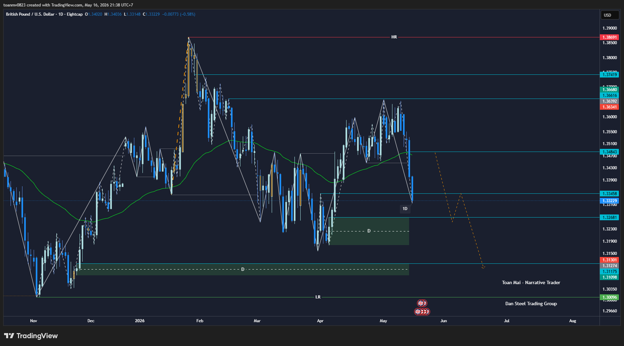Click the Dan Steel Trading Group text
Image resolution: width=624 pixels, height=346 pixels.
(x=531, y=304)
